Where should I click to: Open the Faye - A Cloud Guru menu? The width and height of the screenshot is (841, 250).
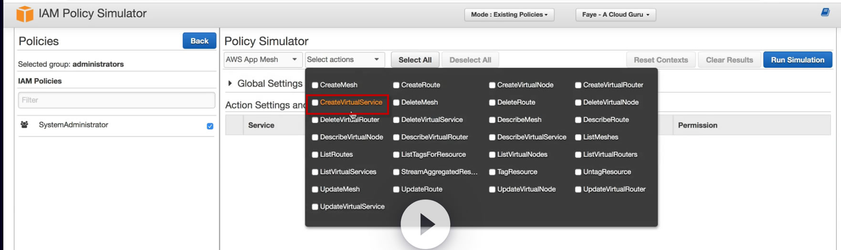point(616,15)
